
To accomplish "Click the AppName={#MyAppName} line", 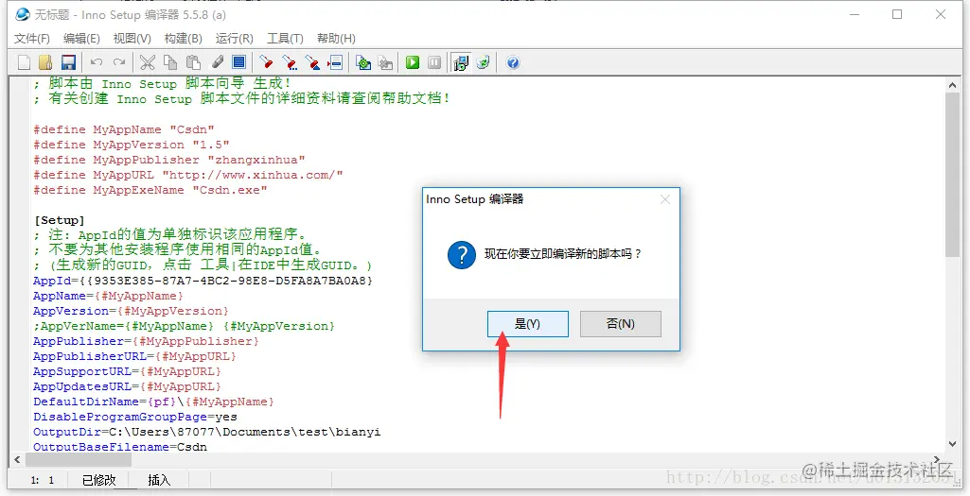I will pyautogui.click(x=108, y=296).
